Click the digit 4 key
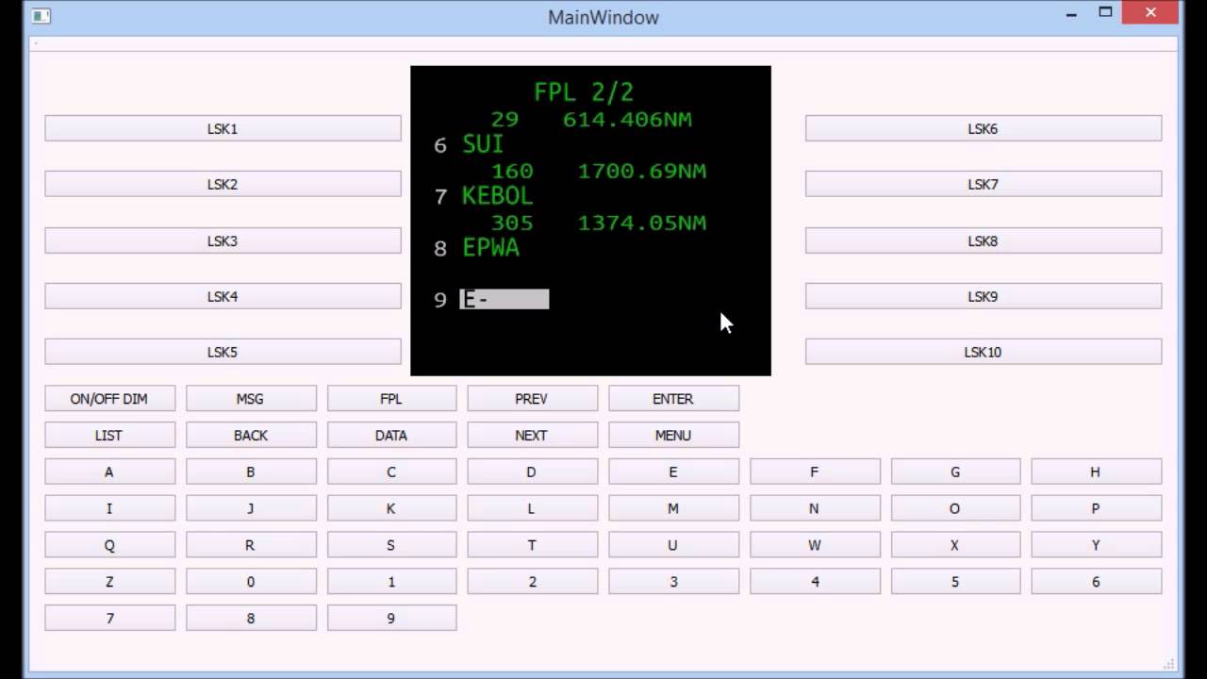Screen dimensions: 1207x679 pyautogui.click(x=815, y=582)
